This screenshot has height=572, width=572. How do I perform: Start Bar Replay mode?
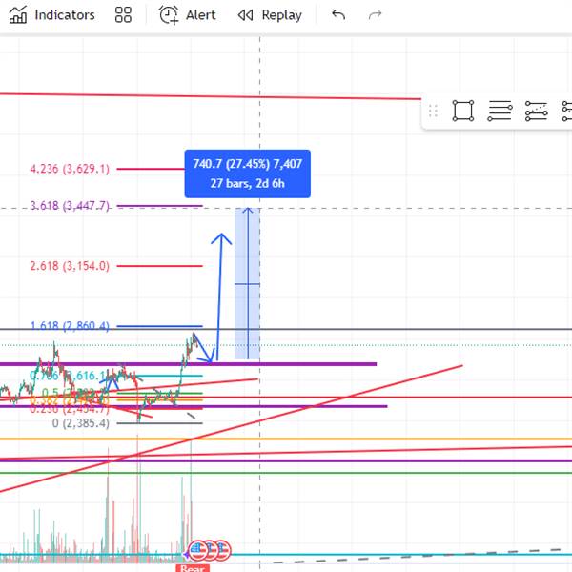pos(270,15)
